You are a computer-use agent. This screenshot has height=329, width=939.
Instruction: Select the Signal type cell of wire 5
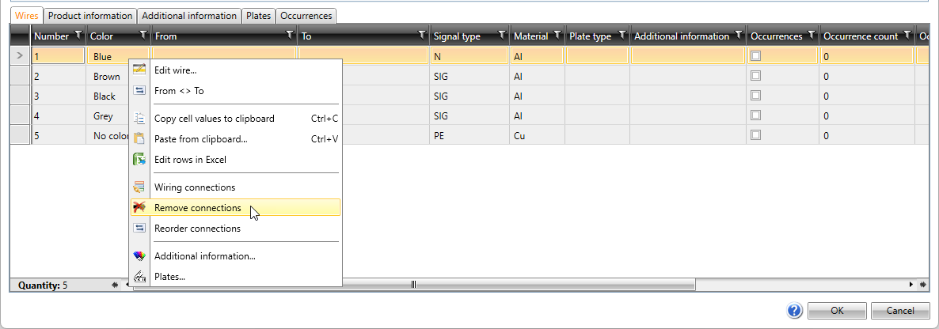pos(469,135)
